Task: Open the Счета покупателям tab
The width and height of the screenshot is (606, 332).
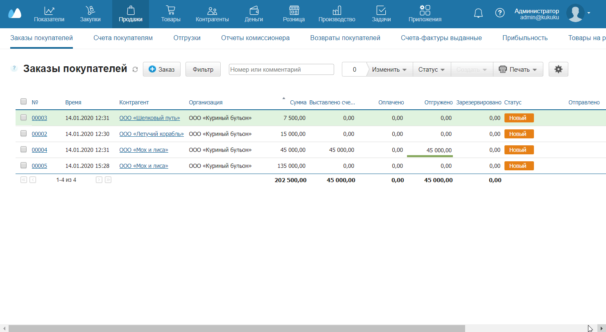Action: pyautogui.click(x=123, y=38)
